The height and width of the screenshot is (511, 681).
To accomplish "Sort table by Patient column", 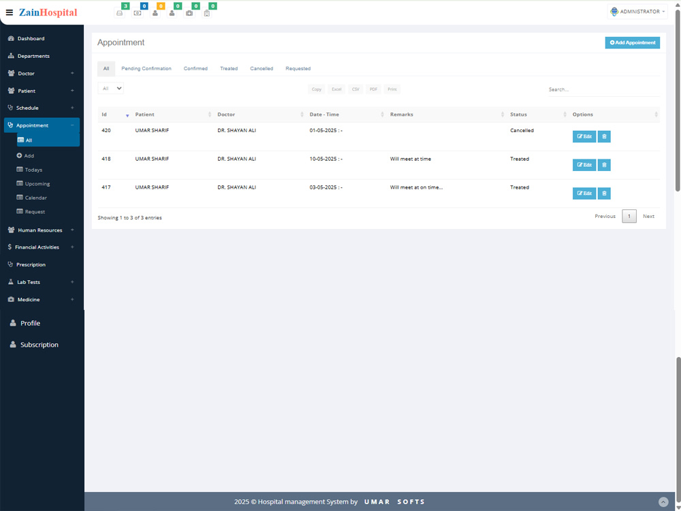I will [172, 114].
